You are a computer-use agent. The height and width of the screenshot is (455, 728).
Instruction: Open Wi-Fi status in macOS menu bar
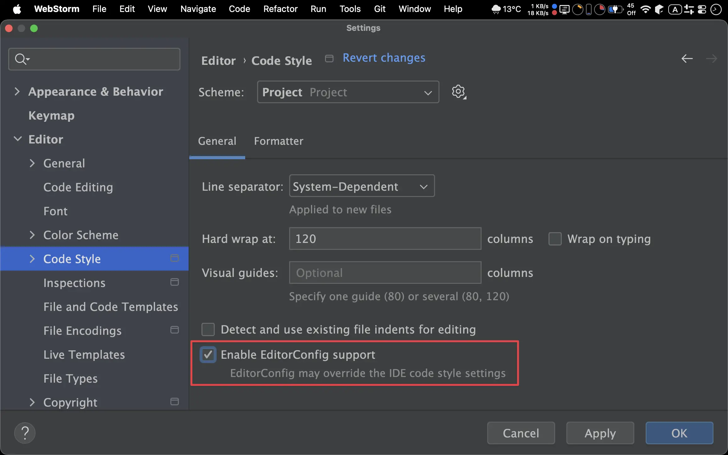tap(645, 9)
